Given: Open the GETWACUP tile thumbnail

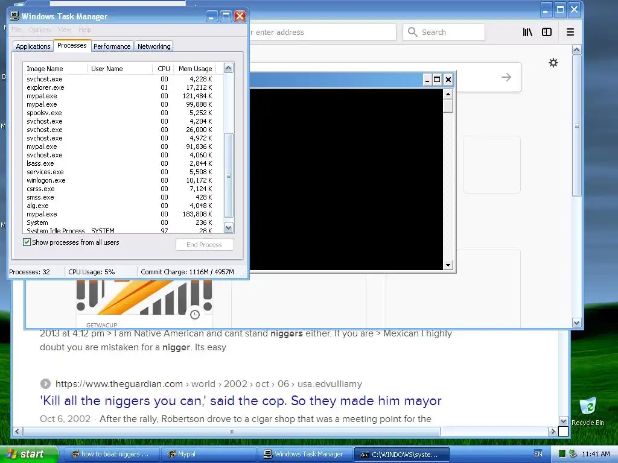Looking at the screenshot, I should pos(144,297).
